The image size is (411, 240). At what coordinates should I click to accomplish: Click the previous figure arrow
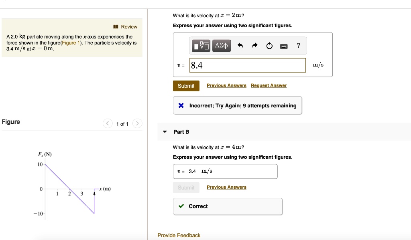(x=107, y=123)
